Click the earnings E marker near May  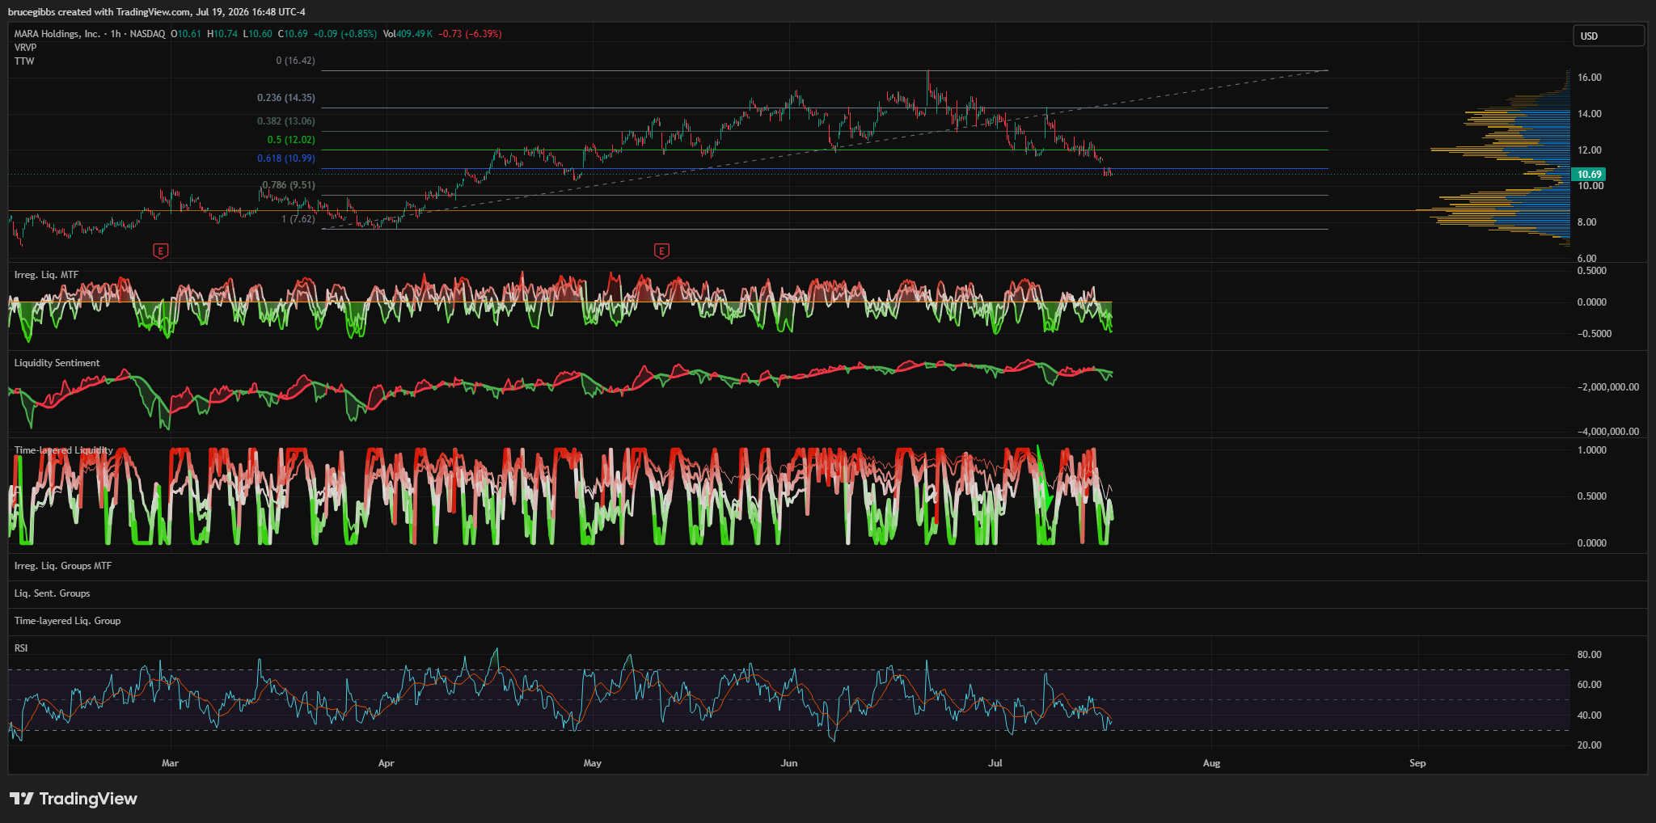661,251
